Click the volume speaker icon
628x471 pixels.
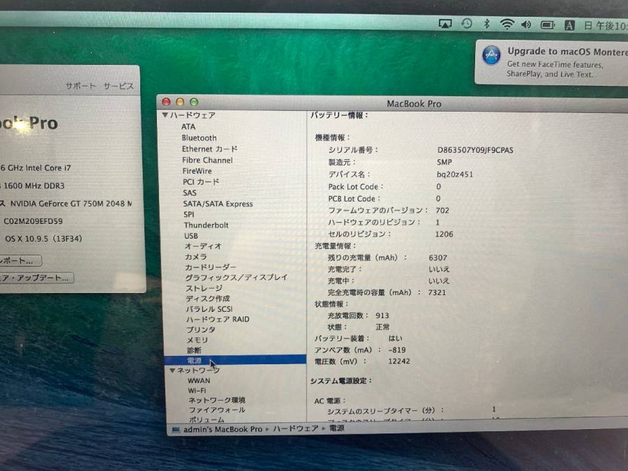coord(526,25)
